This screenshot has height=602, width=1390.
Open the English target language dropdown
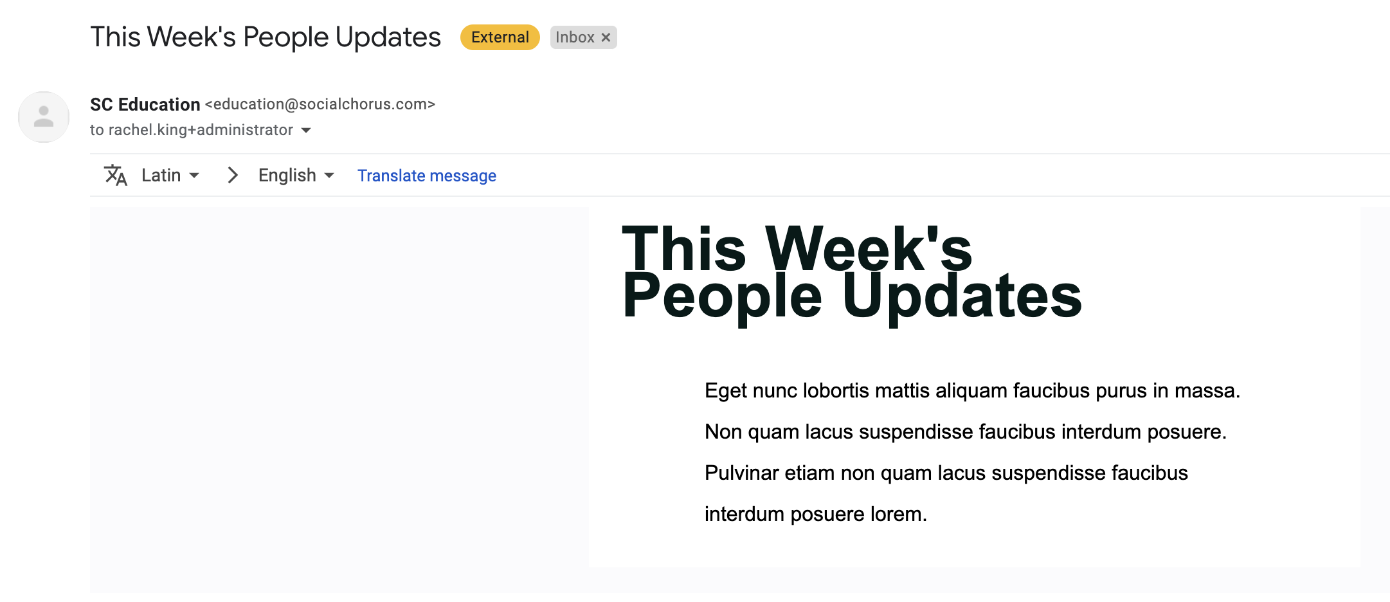(x=296, y=175)
